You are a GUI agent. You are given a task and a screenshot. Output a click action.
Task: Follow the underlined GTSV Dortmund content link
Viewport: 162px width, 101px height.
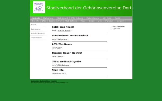63,65
